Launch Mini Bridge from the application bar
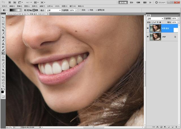 [x=15, y=2]
